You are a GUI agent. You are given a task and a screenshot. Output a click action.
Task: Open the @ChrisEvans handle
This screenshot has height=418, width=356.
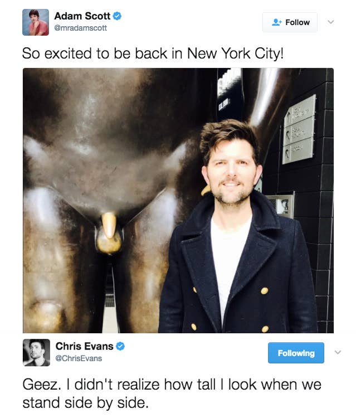tap(79, 358)
